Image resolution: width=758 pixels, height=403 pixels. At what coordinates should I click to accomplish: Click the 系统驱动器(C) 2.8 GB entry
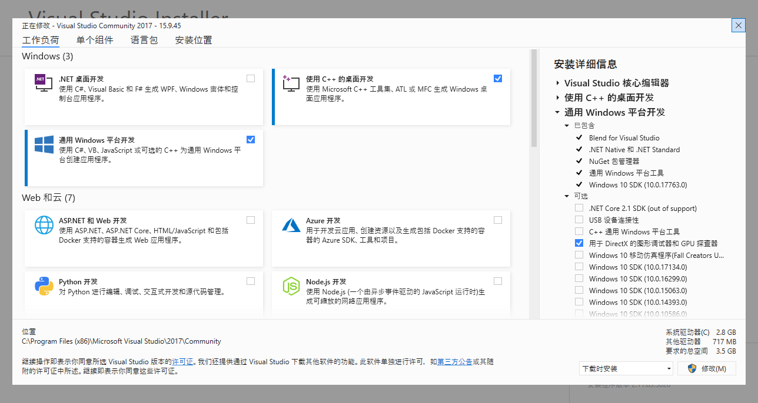coord(701,332)
